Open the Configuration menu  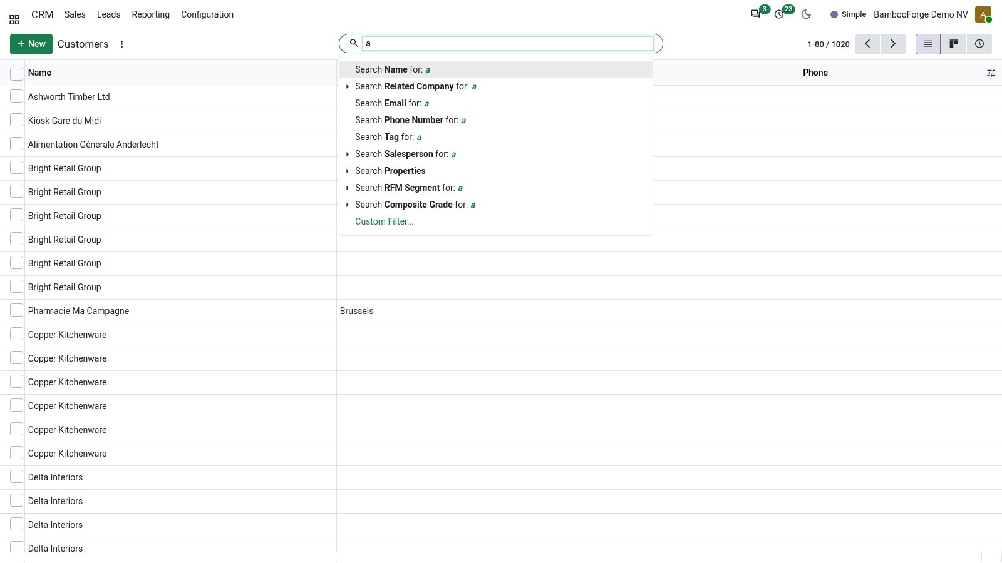coord(207,14)
